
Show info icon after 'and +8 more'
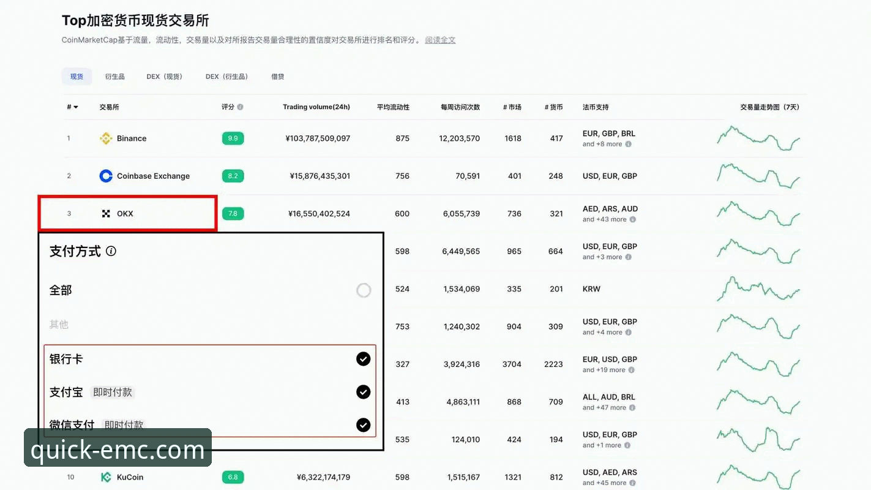click(628, 145)
